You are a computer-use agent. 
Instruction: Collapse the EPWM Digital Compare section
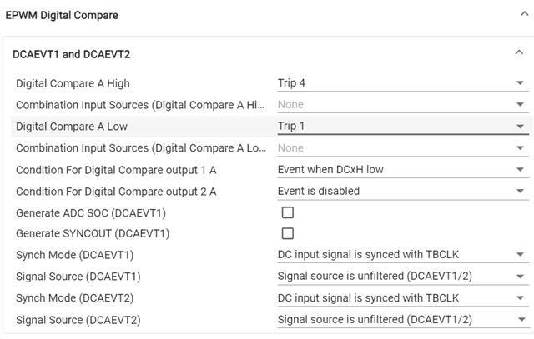(519, 14)
